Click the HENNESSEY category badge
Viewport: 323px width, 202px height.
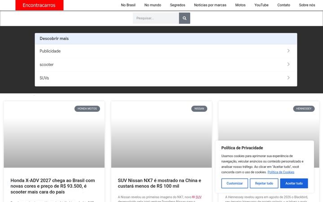pos(304,109)
